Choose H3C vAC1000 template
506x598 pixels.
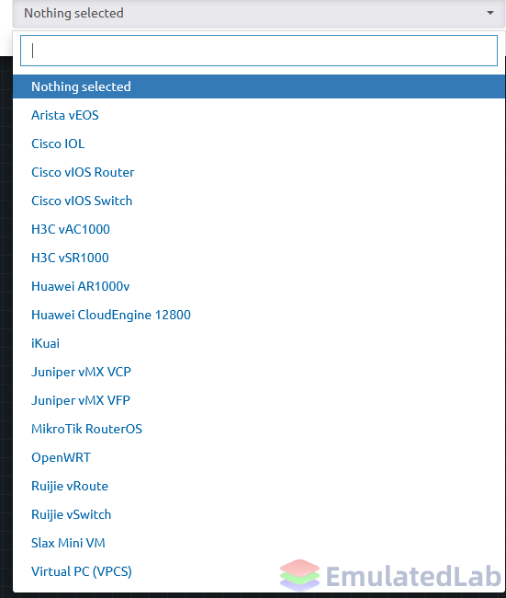[259, 229]
